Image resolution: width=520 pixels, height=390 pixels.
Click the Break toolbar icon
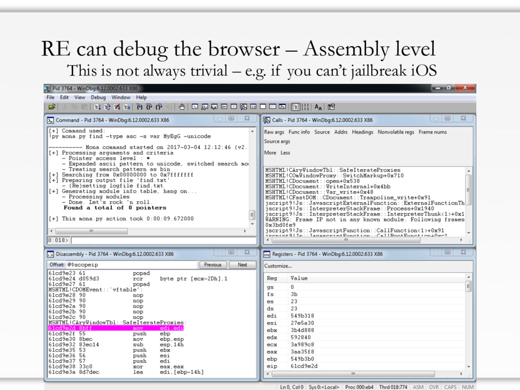point(126,107)
